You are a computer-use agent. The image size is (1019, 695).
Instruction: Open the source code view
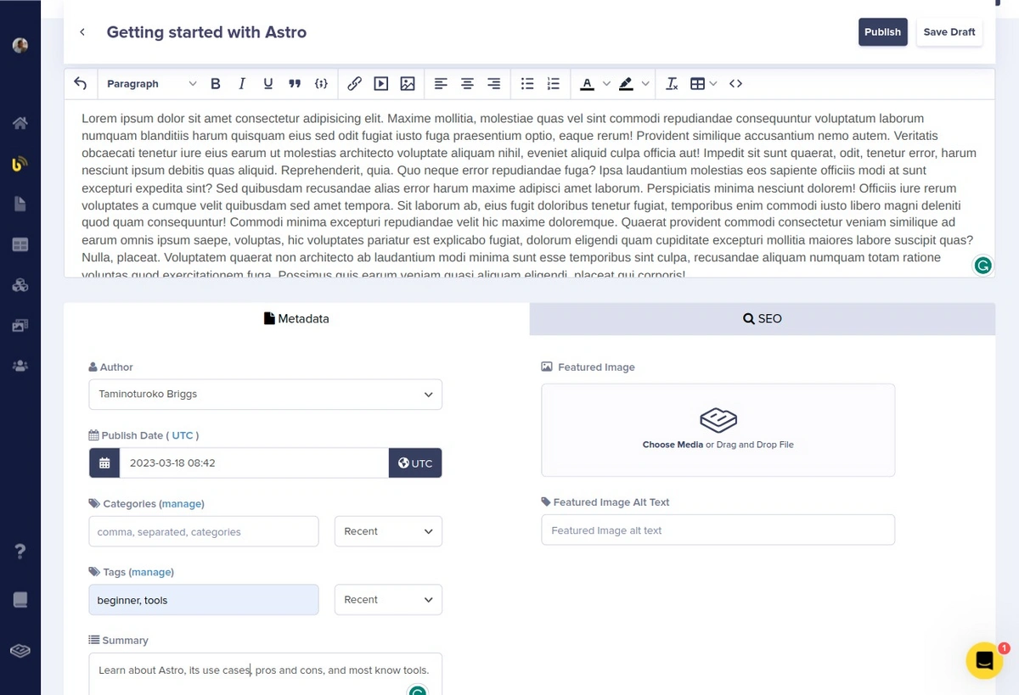click(736, 83)
